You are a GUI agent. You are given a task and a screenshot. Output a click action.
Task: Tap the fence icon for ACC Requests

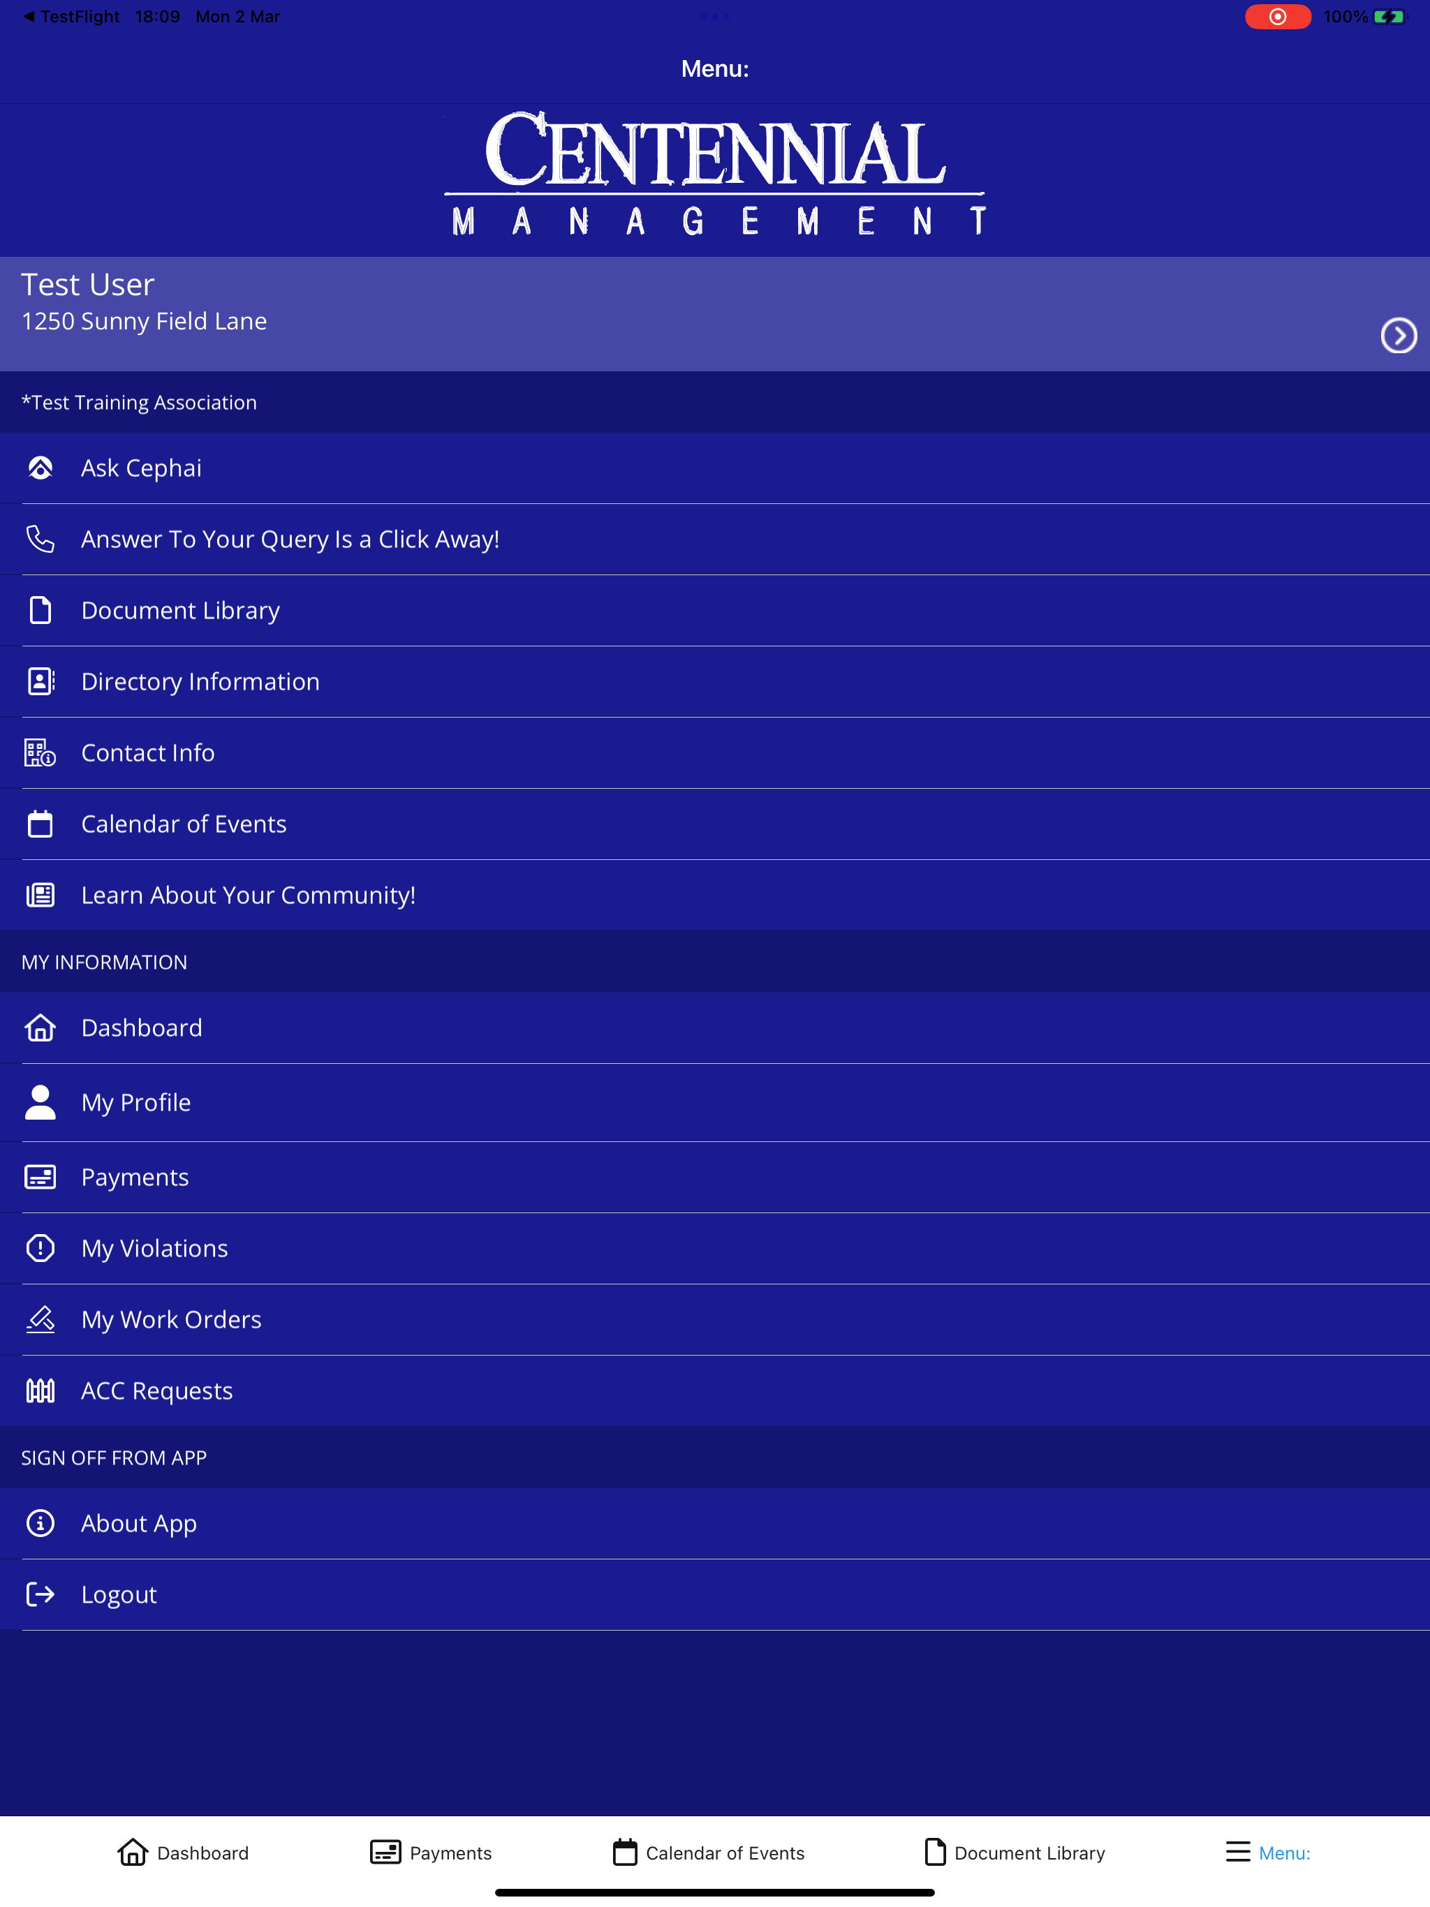[40, 1390]
